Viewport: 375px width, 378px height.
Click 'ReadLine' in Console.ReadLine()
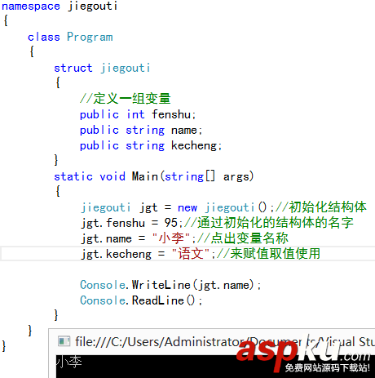coord(158,300)
